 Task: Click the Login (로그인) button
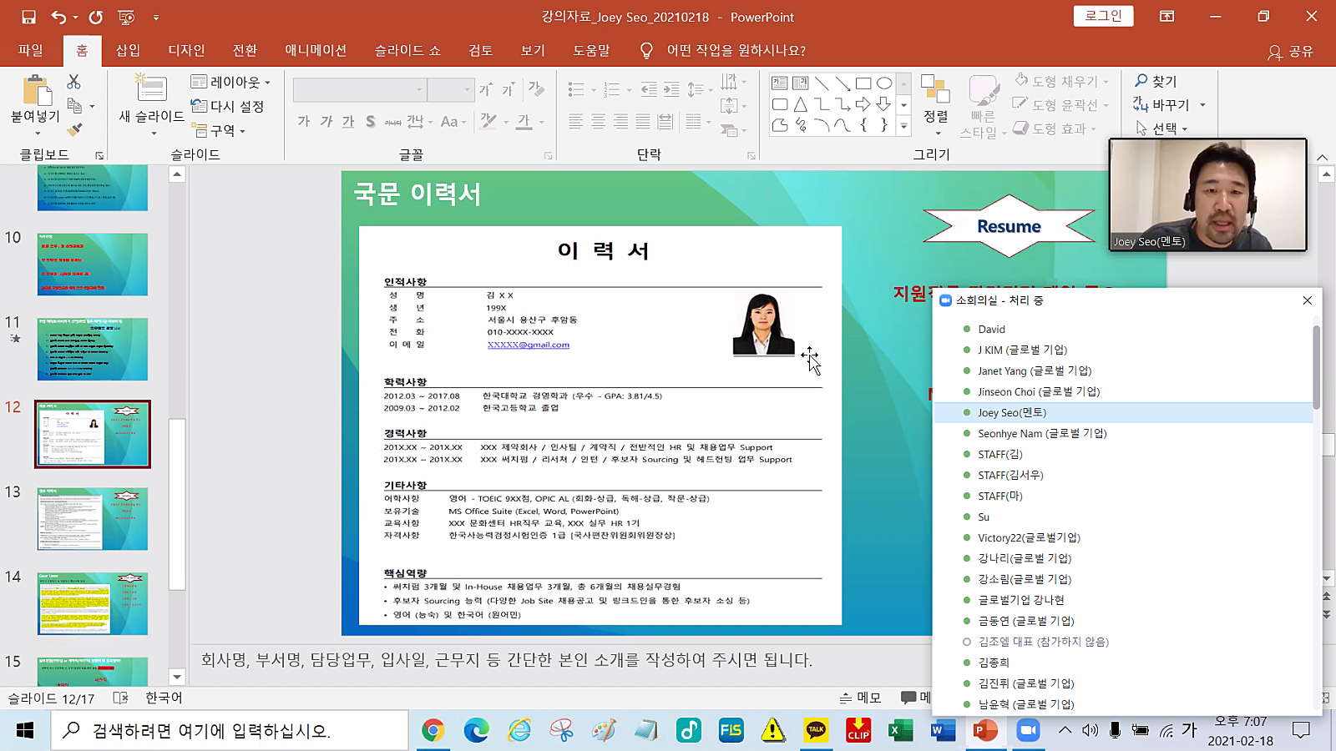[x=1103, y=16]
